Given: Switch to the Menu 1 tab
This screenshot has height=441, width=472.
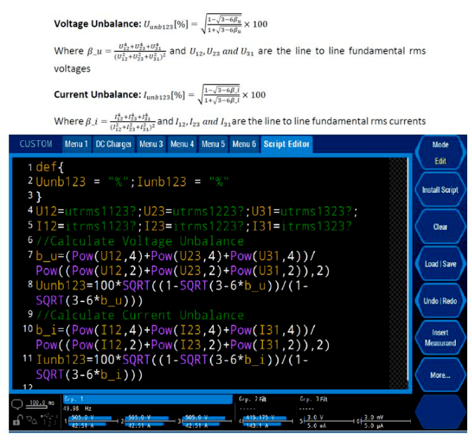Looking at the screenshot, I should (76, 144).
